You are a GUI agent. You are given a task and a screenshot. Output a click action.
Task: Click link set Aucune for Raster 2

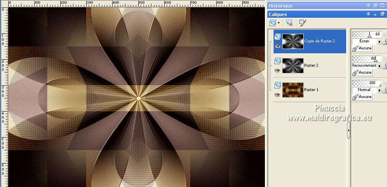362,72
